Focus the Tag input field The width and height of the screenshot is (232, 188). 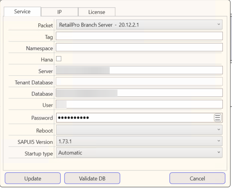point(139,36)
